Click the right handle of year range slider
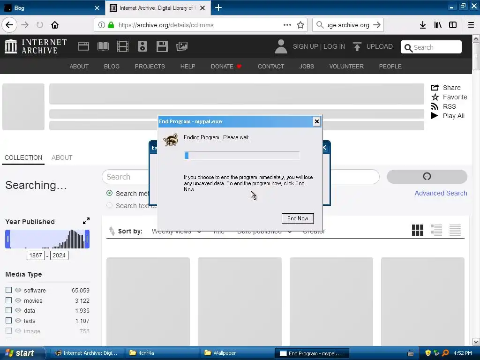 87,239
